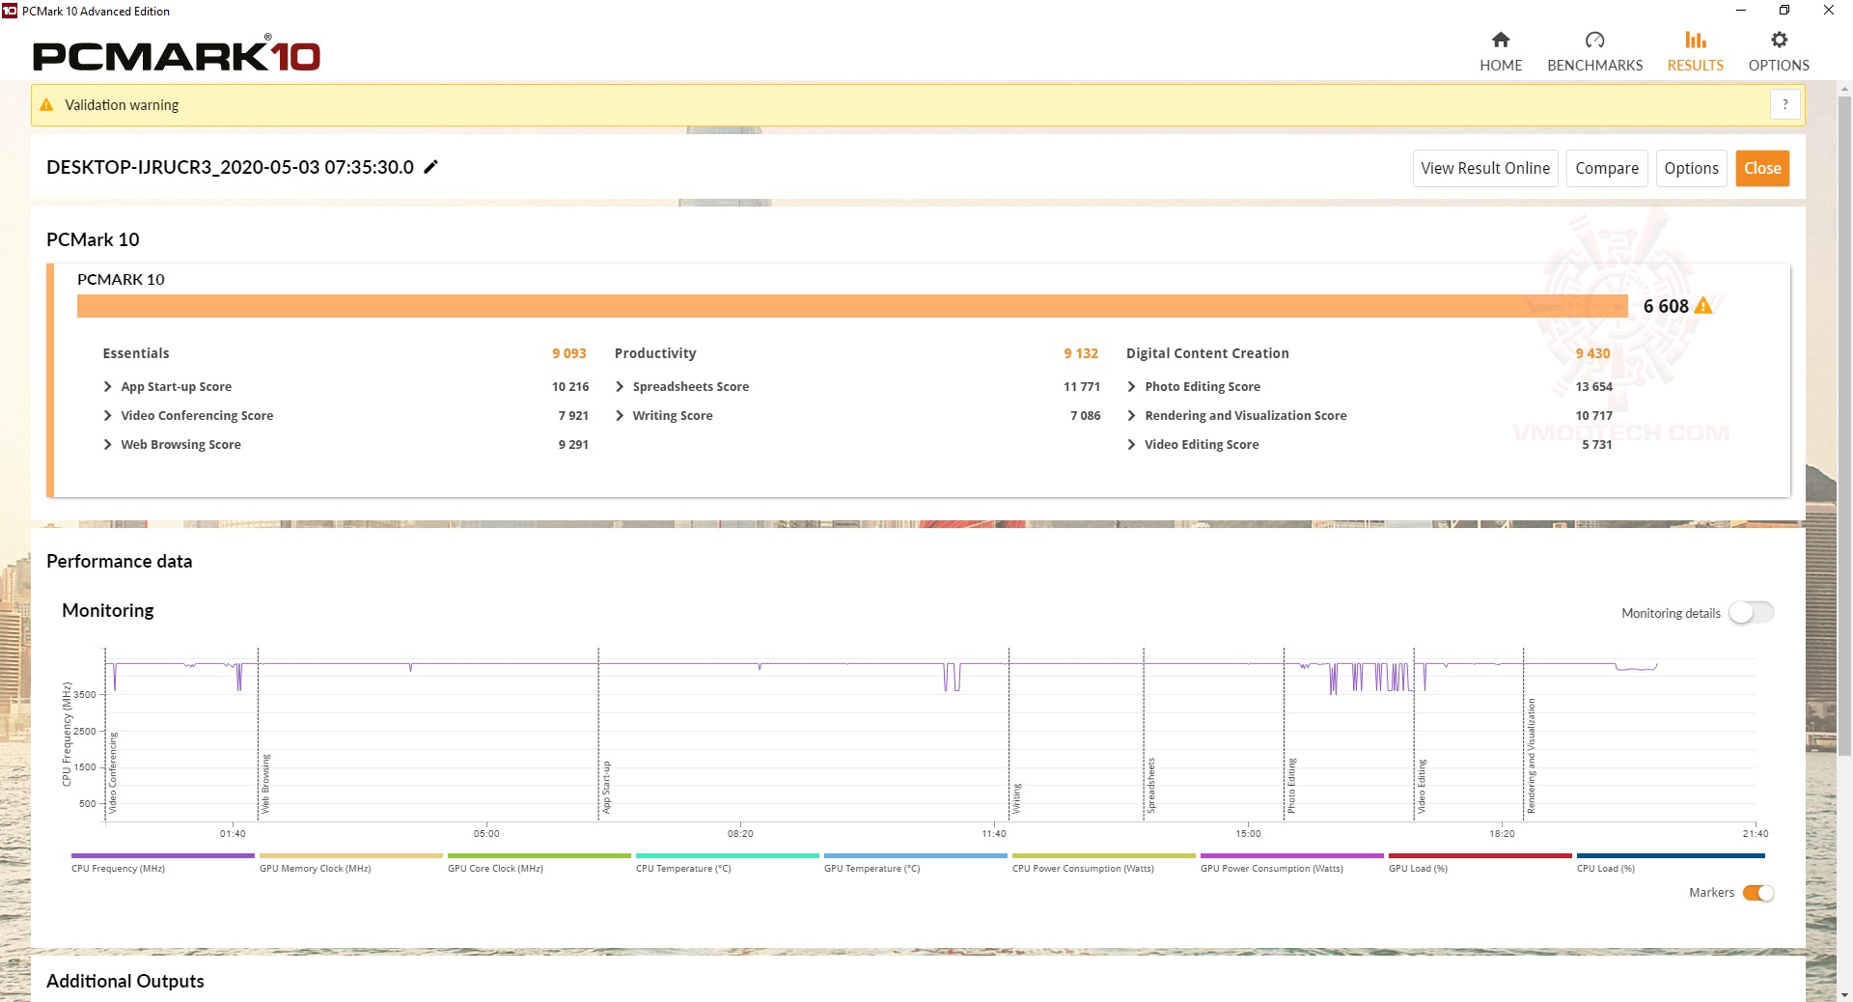Click the Validation warning banner text
The width and height of the screenshot is (1853, 1002).
point(122,105)
